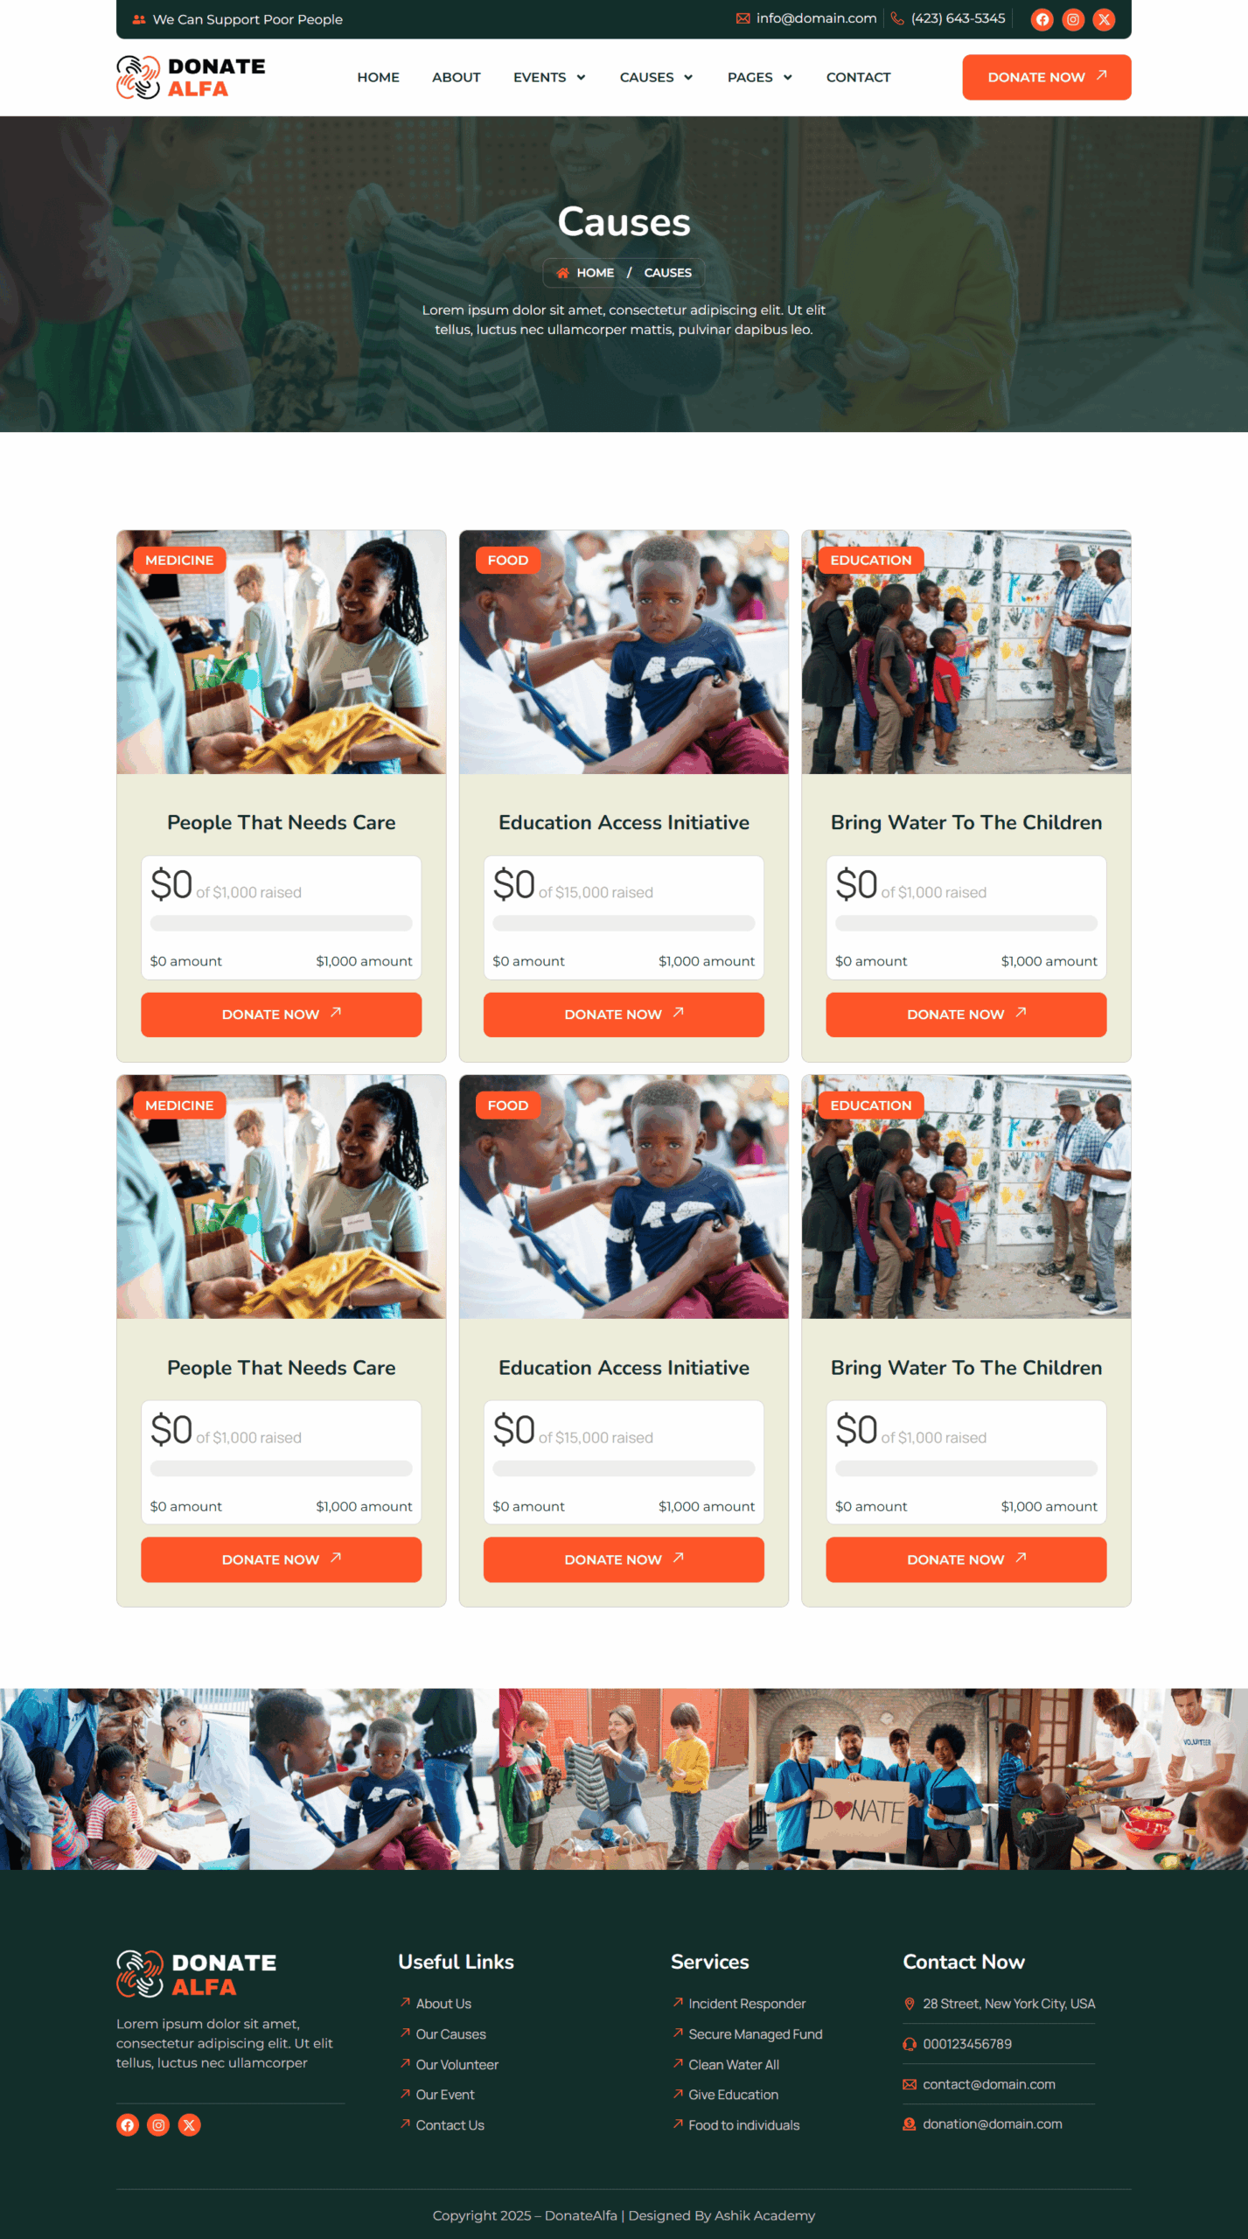
Task: Click Donate Now button in header
Action: pos(1047,77)
